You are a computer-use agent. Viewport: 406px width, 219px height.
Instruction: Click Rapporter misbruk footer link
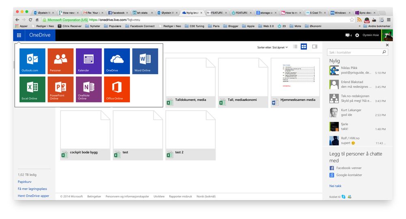pos(181,196)
